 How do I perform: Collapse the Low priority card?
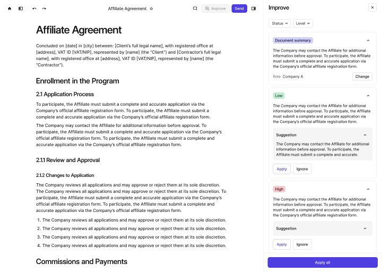(x=368, y=96)
